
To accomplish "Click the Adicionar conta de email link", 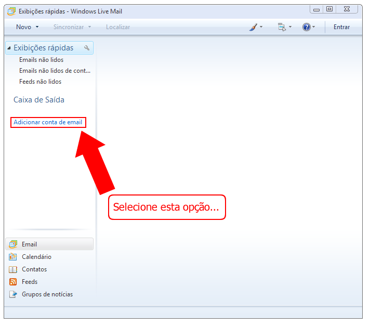I will [48, 122].
